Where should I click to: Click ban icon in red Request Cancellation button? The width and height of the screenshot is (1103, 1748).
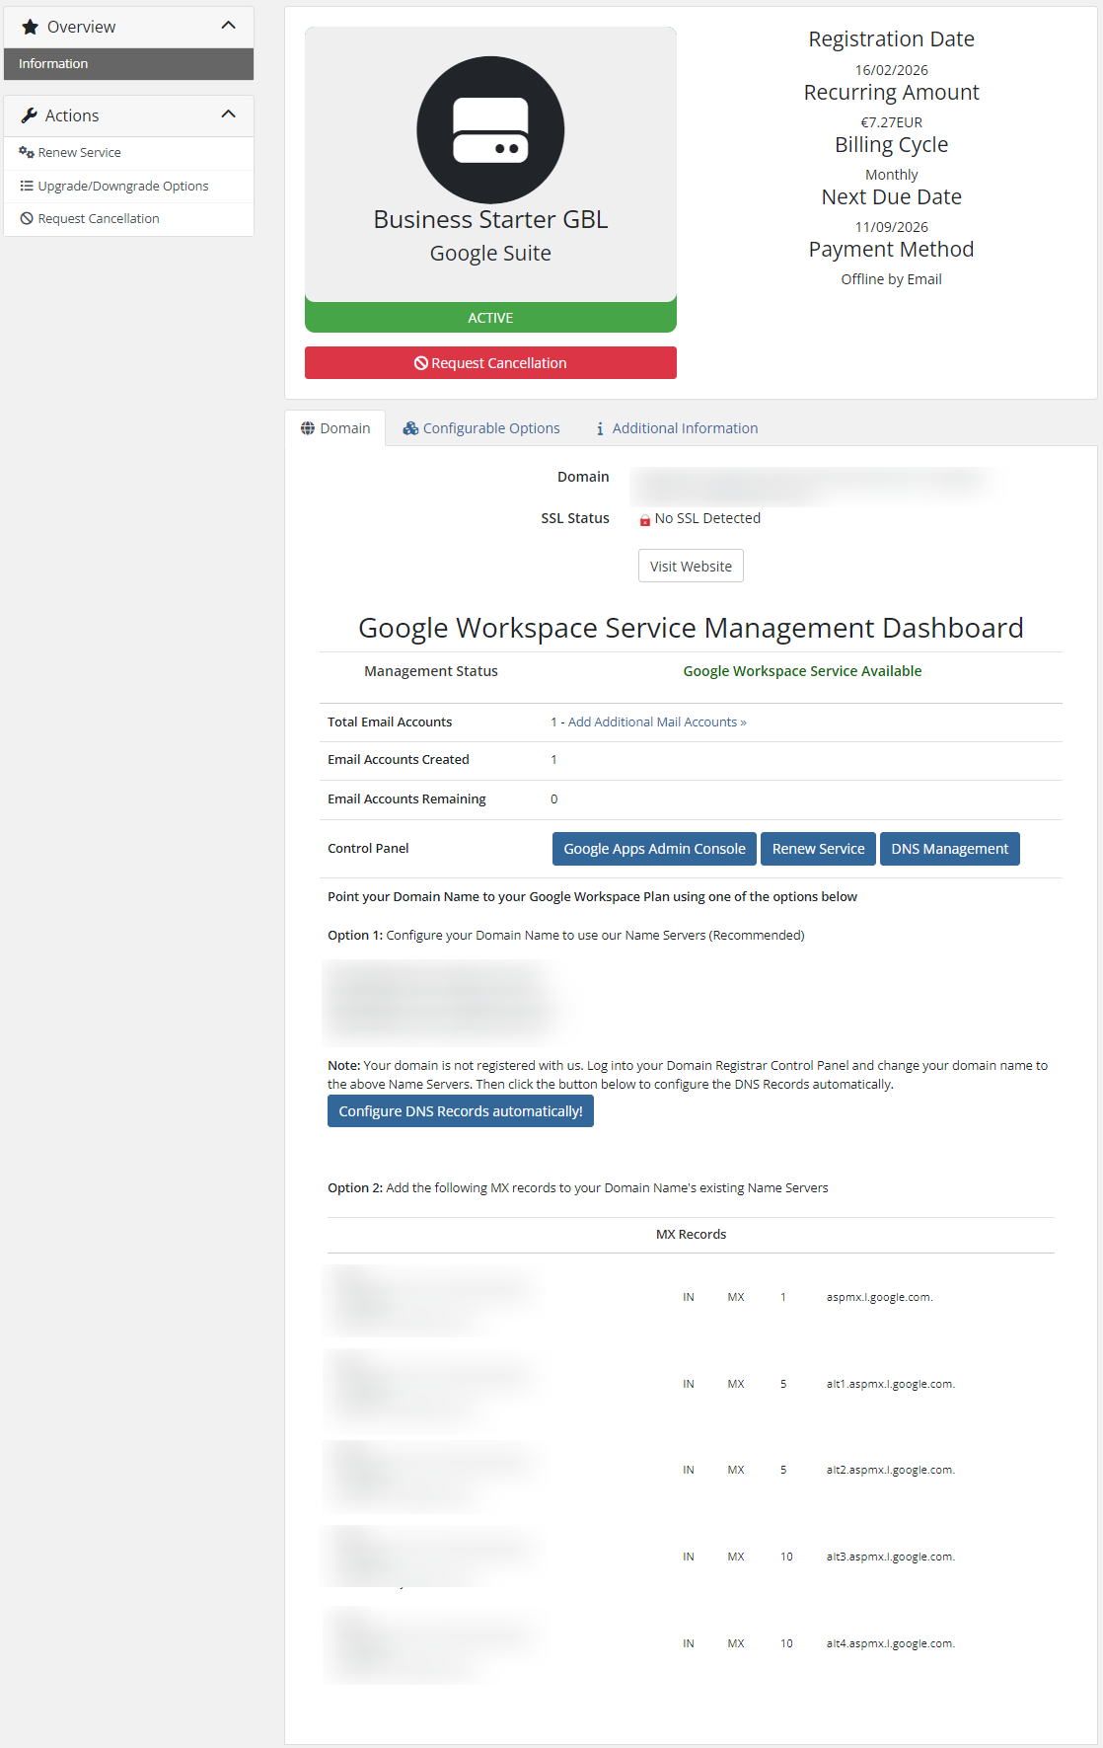[x=421, y=363]
